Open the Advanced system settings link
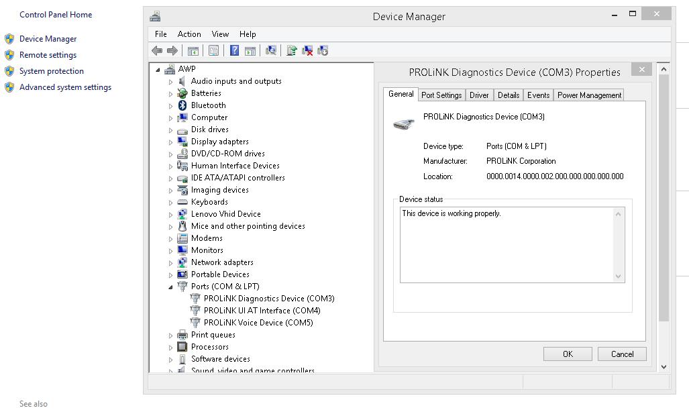This screenshot has height=414, width=689. [x=66, y=87]
